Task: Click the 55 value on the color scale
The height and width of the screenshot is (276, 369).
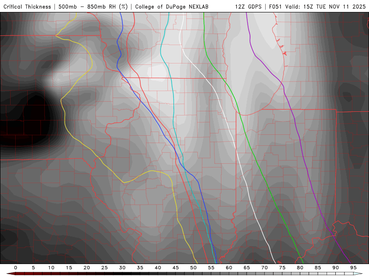Action: (x=211, y=268)
